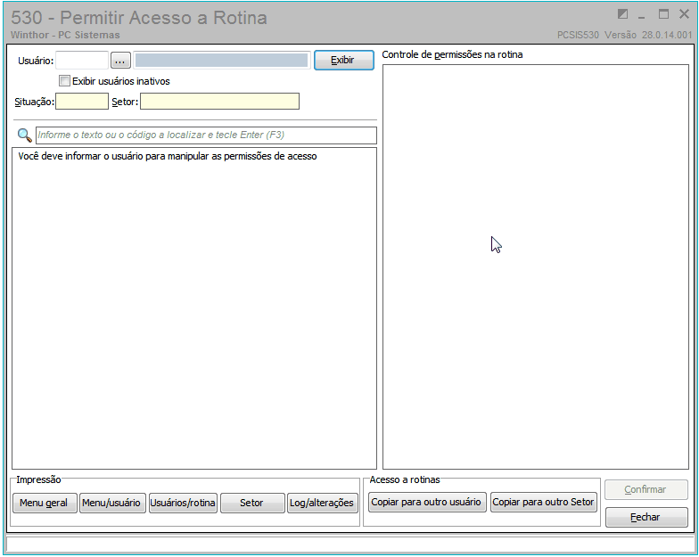Click Copiar para outro Setor
The width and height of the screenshot is (699, 557).
tap(544, 503)
